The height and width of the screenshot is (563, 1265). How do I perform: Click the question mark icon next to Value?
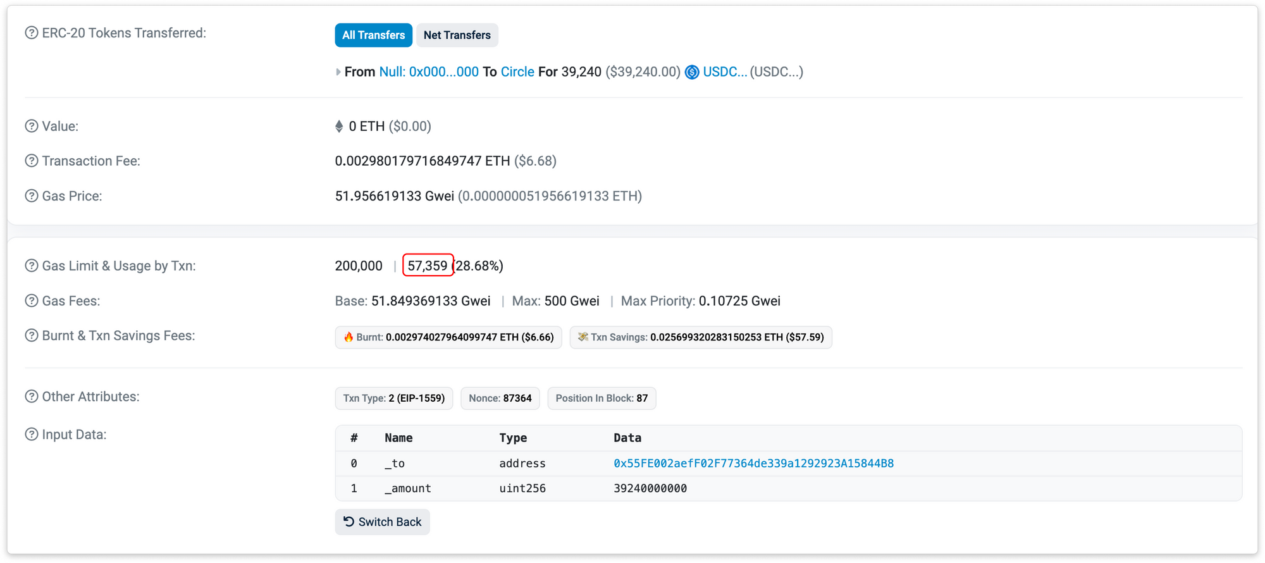31,126
